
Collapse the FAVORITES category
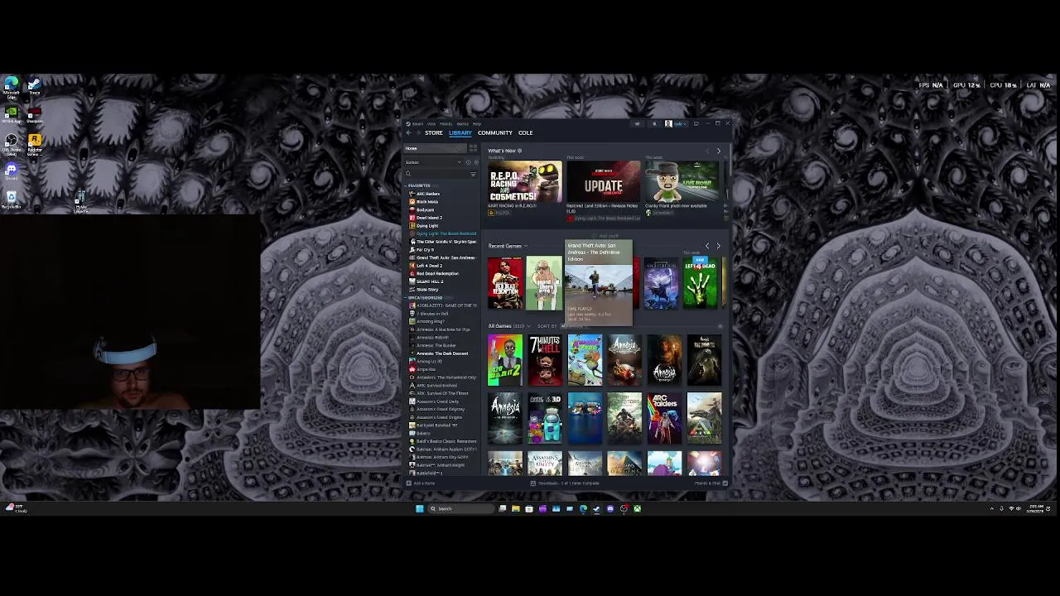pyautogui.click(x=419, y=185)
